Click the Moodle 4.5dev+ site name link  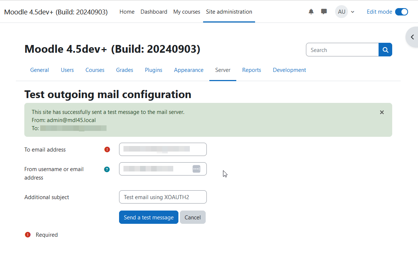tap(56, 12)
